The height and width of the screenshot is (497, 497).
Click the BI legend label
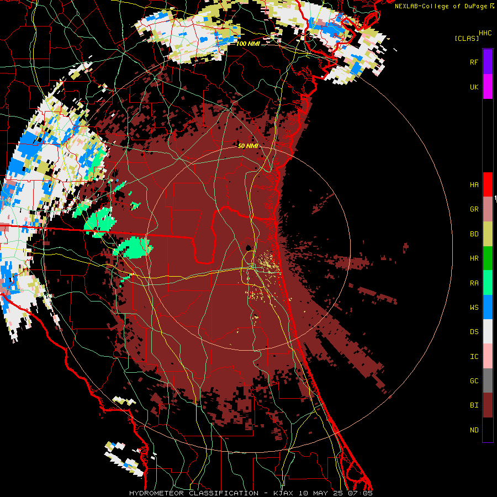click(x=474, y=405)
